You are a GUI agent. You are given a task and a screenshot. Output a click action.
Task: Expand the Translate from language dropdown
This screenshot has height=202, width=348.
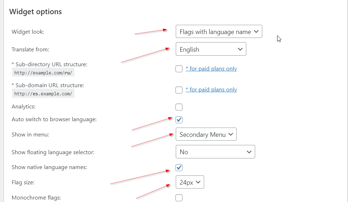pos(211,50)
